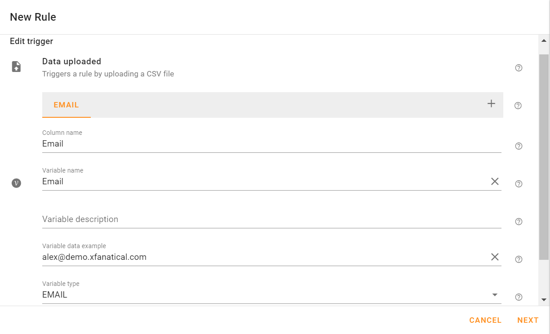Cancel creating the new rule
The width and height of the screenshot is (550, 334).
pos(485,320)
